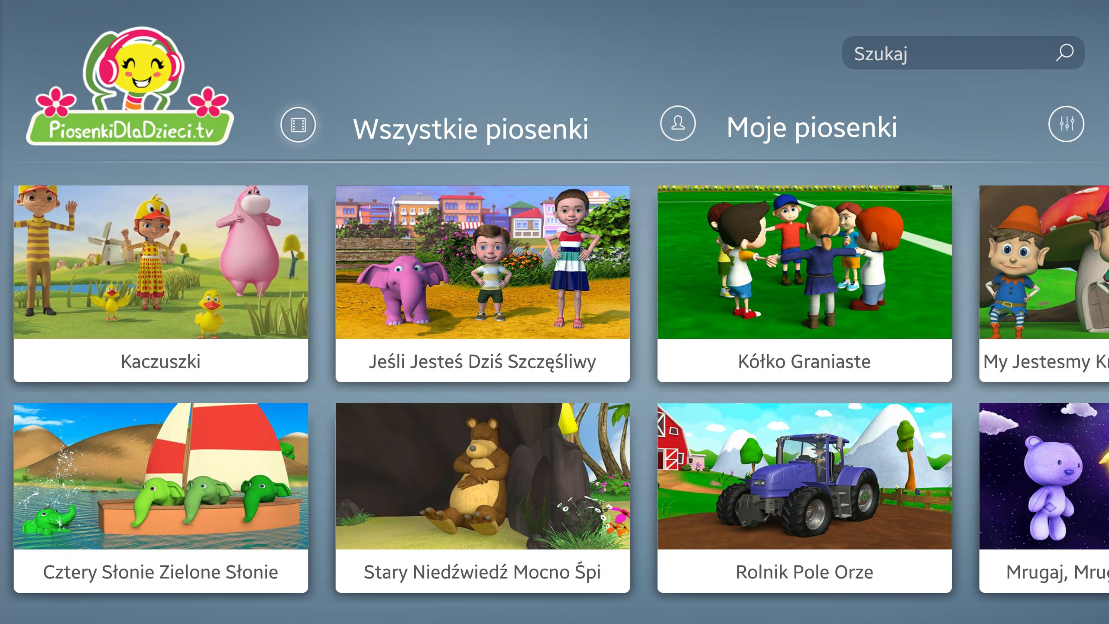Screen dimensions: 1109x624
Task: Click the Szukaj search field
Action: tap(963, 53)
